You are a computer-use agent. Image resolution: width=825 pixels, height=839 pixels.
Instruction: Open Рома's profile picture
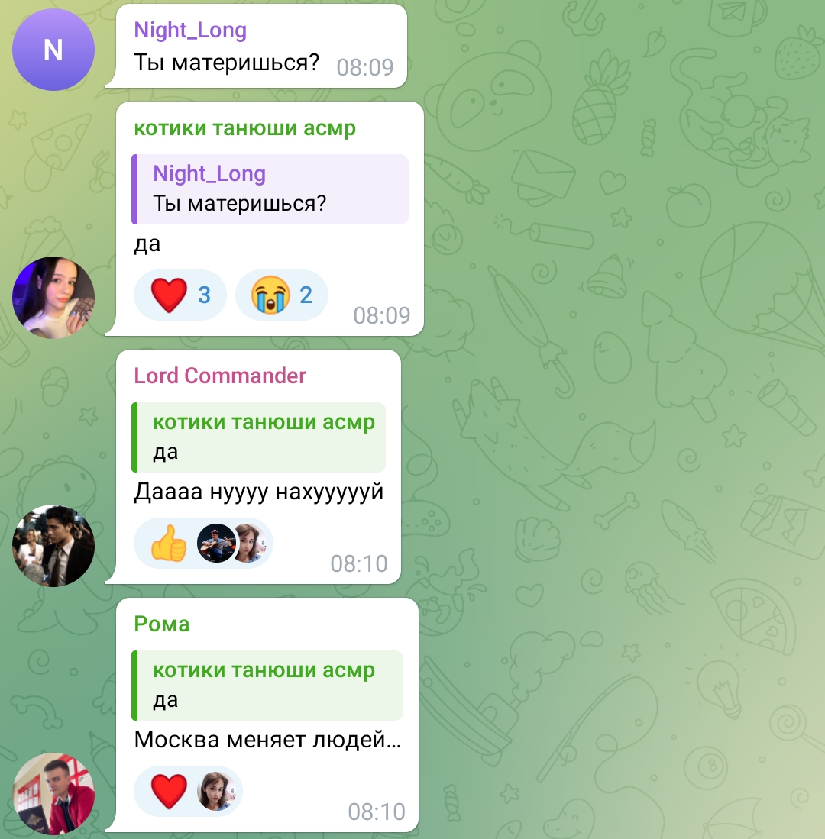[x=53, y=794]
